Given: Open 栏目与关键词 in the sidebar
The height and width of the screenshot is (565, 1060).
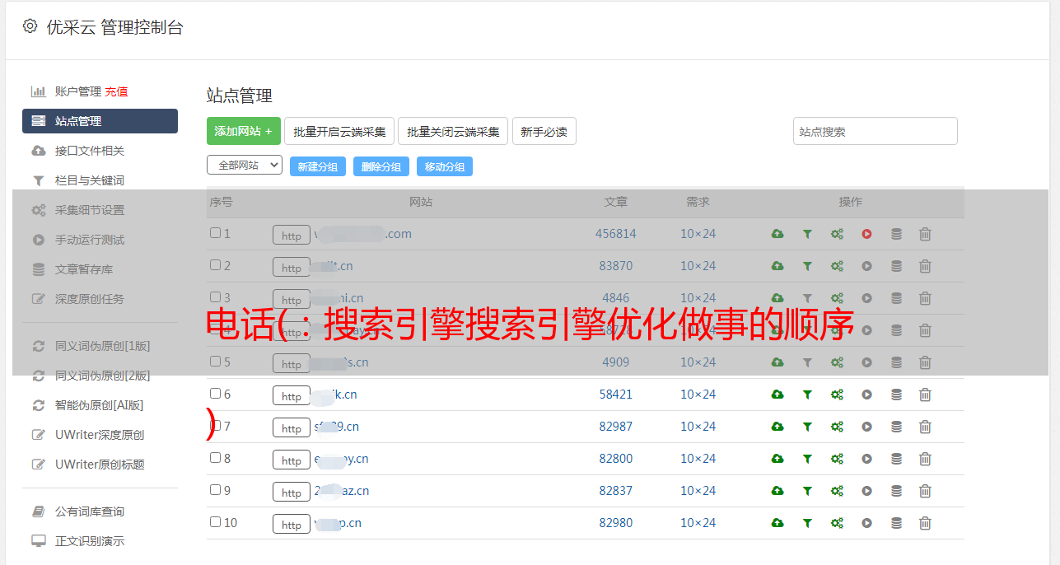Looking at the screenshot, I should (89, 180).
